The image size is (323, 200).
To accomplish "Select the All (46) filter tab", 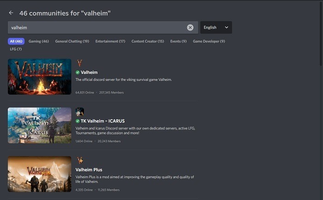I will 16,41.
